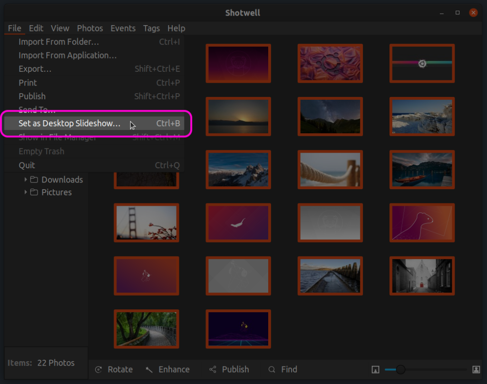
Task: Select the black-and-white street thumbnail
Action: pyautogui.click(x=422, y=276)
